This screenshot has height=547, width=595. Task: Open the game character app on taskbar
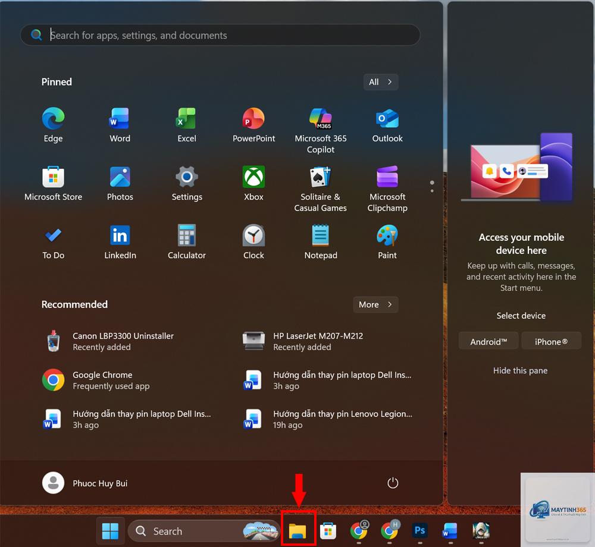481,530
